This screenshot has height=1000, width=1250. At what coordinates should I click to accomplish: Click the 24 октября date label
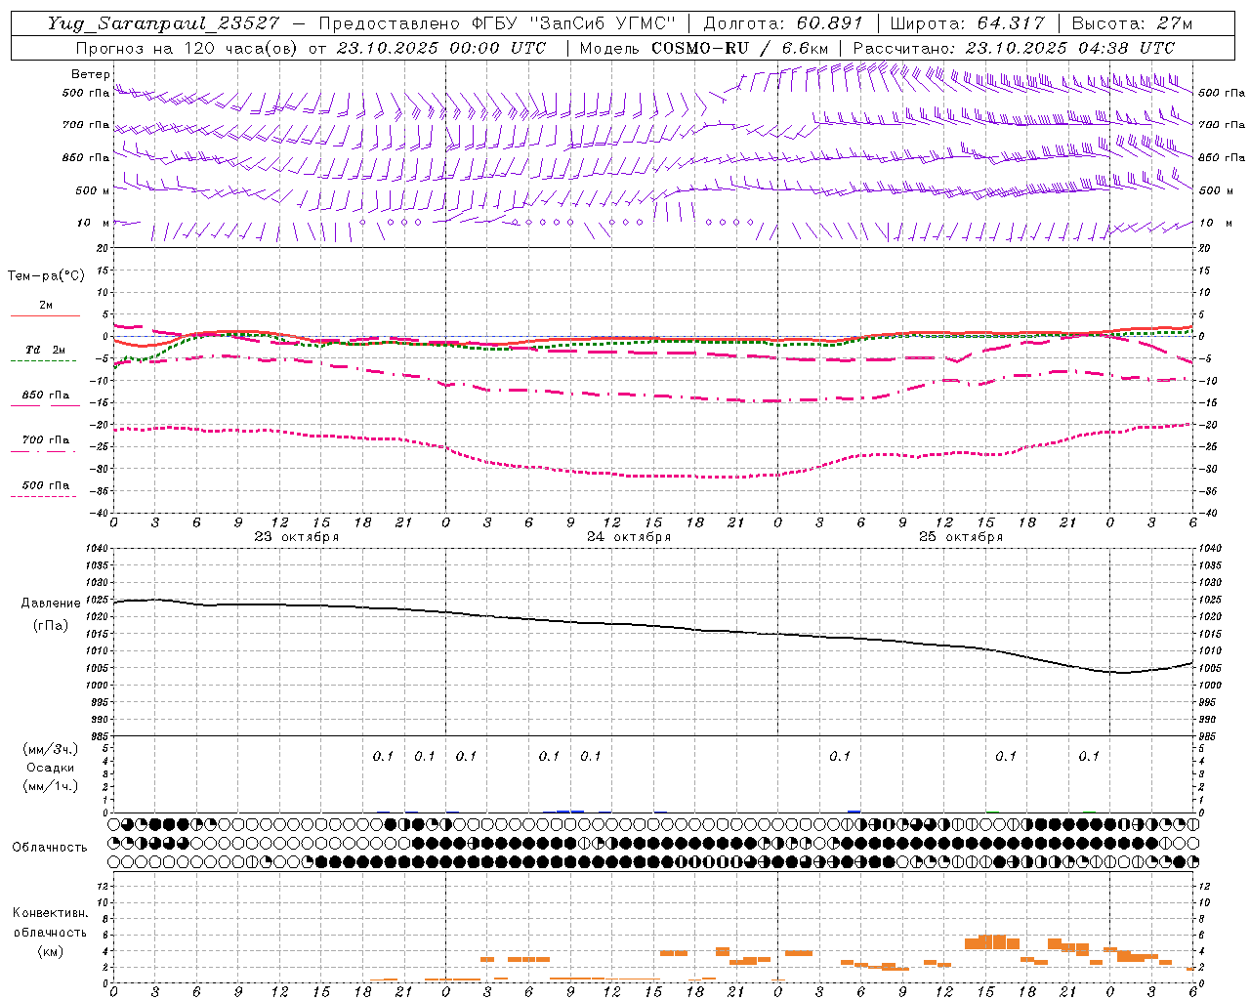click(x=629, y=537)
